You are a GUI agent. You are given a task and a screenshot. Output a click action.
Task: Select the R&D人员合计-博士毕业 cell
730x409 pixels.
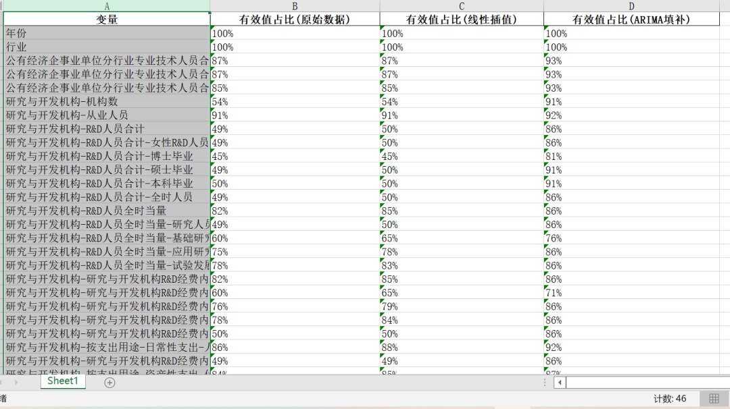(x=107, y=156)
